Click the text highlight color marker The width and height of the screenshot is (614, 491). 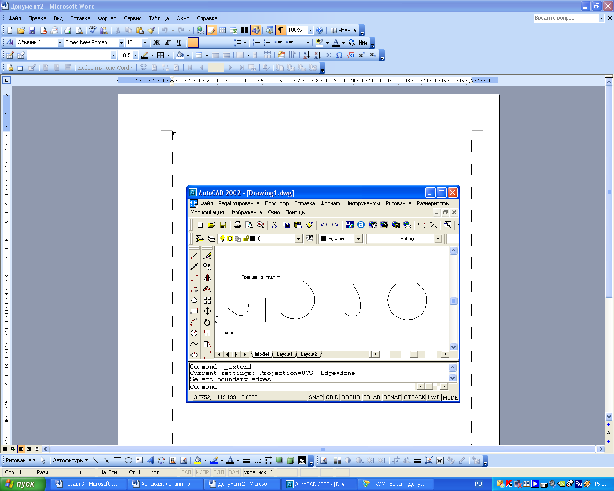pos(319,43)
